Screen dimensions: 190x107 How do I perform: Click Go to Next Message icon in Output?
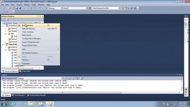click(73, 78)
